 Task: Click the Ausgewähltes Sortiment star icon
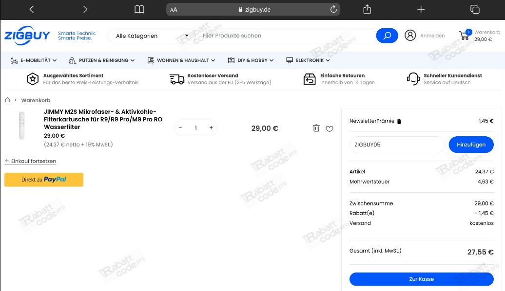click(33, 79)
